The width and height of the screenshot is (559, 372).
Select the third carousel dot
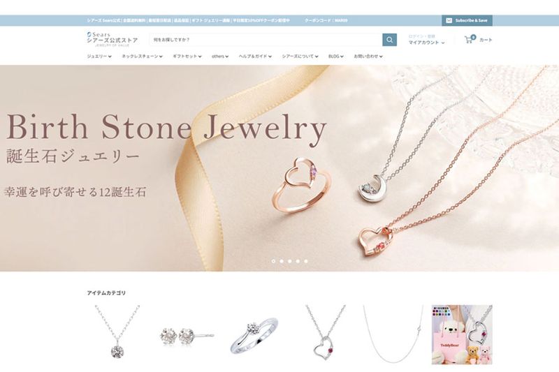point(289,261)
